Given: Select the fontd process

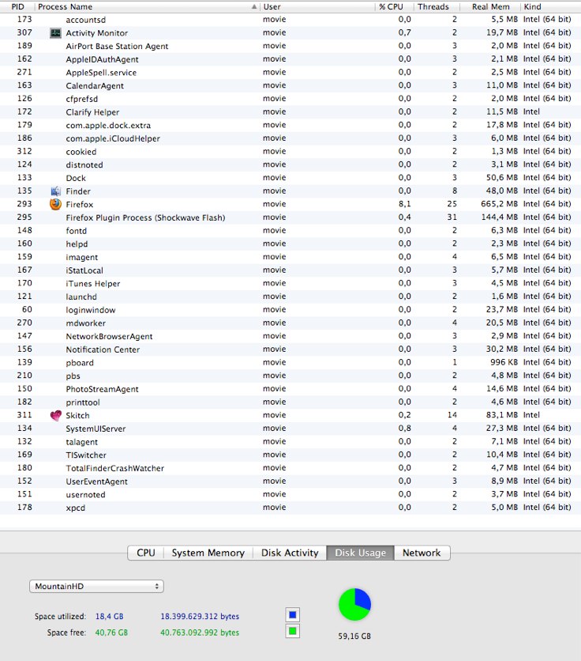Looking at the screenshot, I should pyautogui.click(x=290, y=231).
